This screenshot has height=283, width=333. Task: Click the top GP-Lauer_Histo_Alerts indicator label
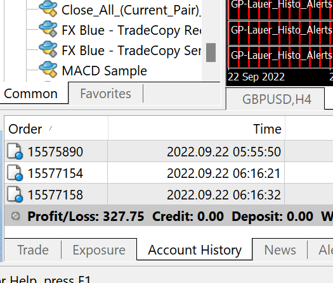[282, 4]
